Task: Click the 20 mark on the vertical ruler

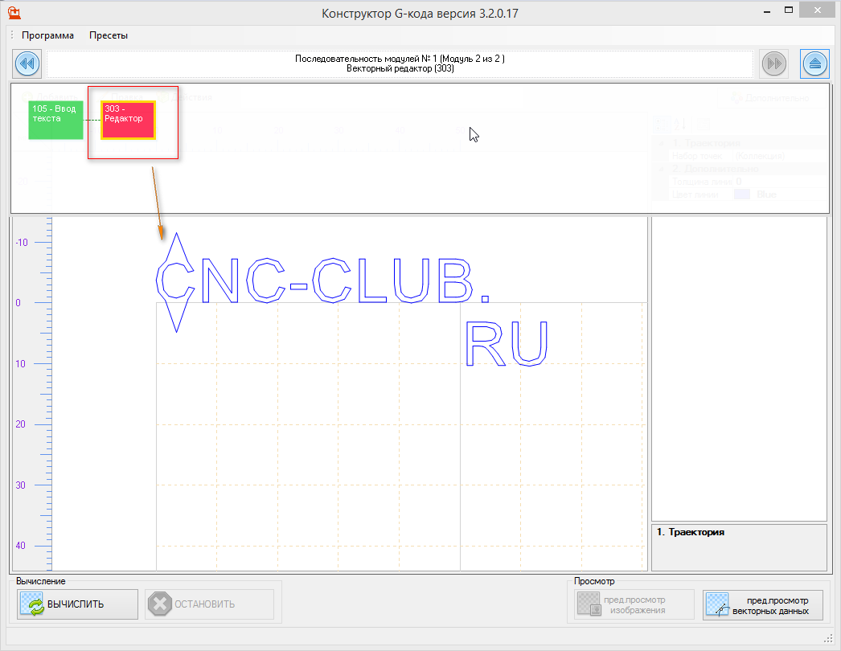Action: click(20, 424)
